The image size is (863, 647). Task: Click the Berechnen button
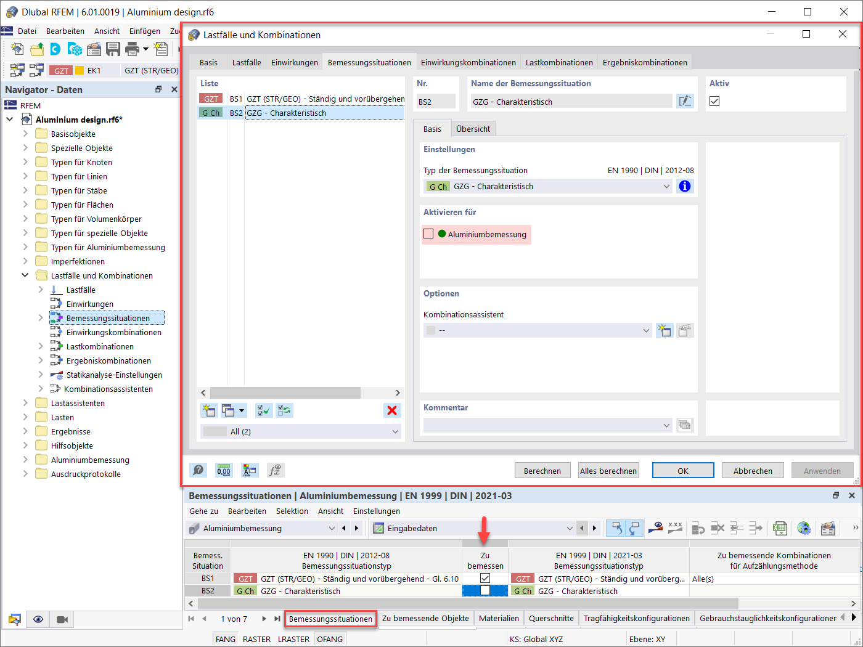click(542, 470)
